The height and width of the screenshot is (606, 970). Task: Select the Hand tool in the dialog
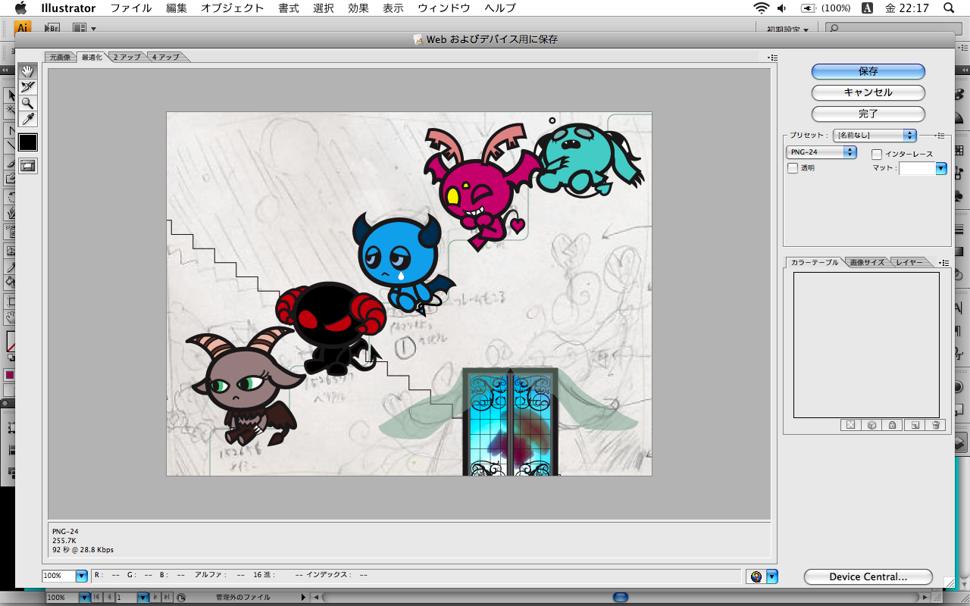pyautogui.click(x=27, y=71)
